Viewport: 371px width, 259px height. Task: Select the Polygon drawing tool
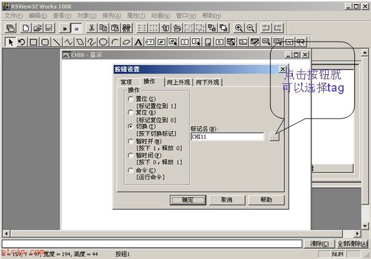80,42
